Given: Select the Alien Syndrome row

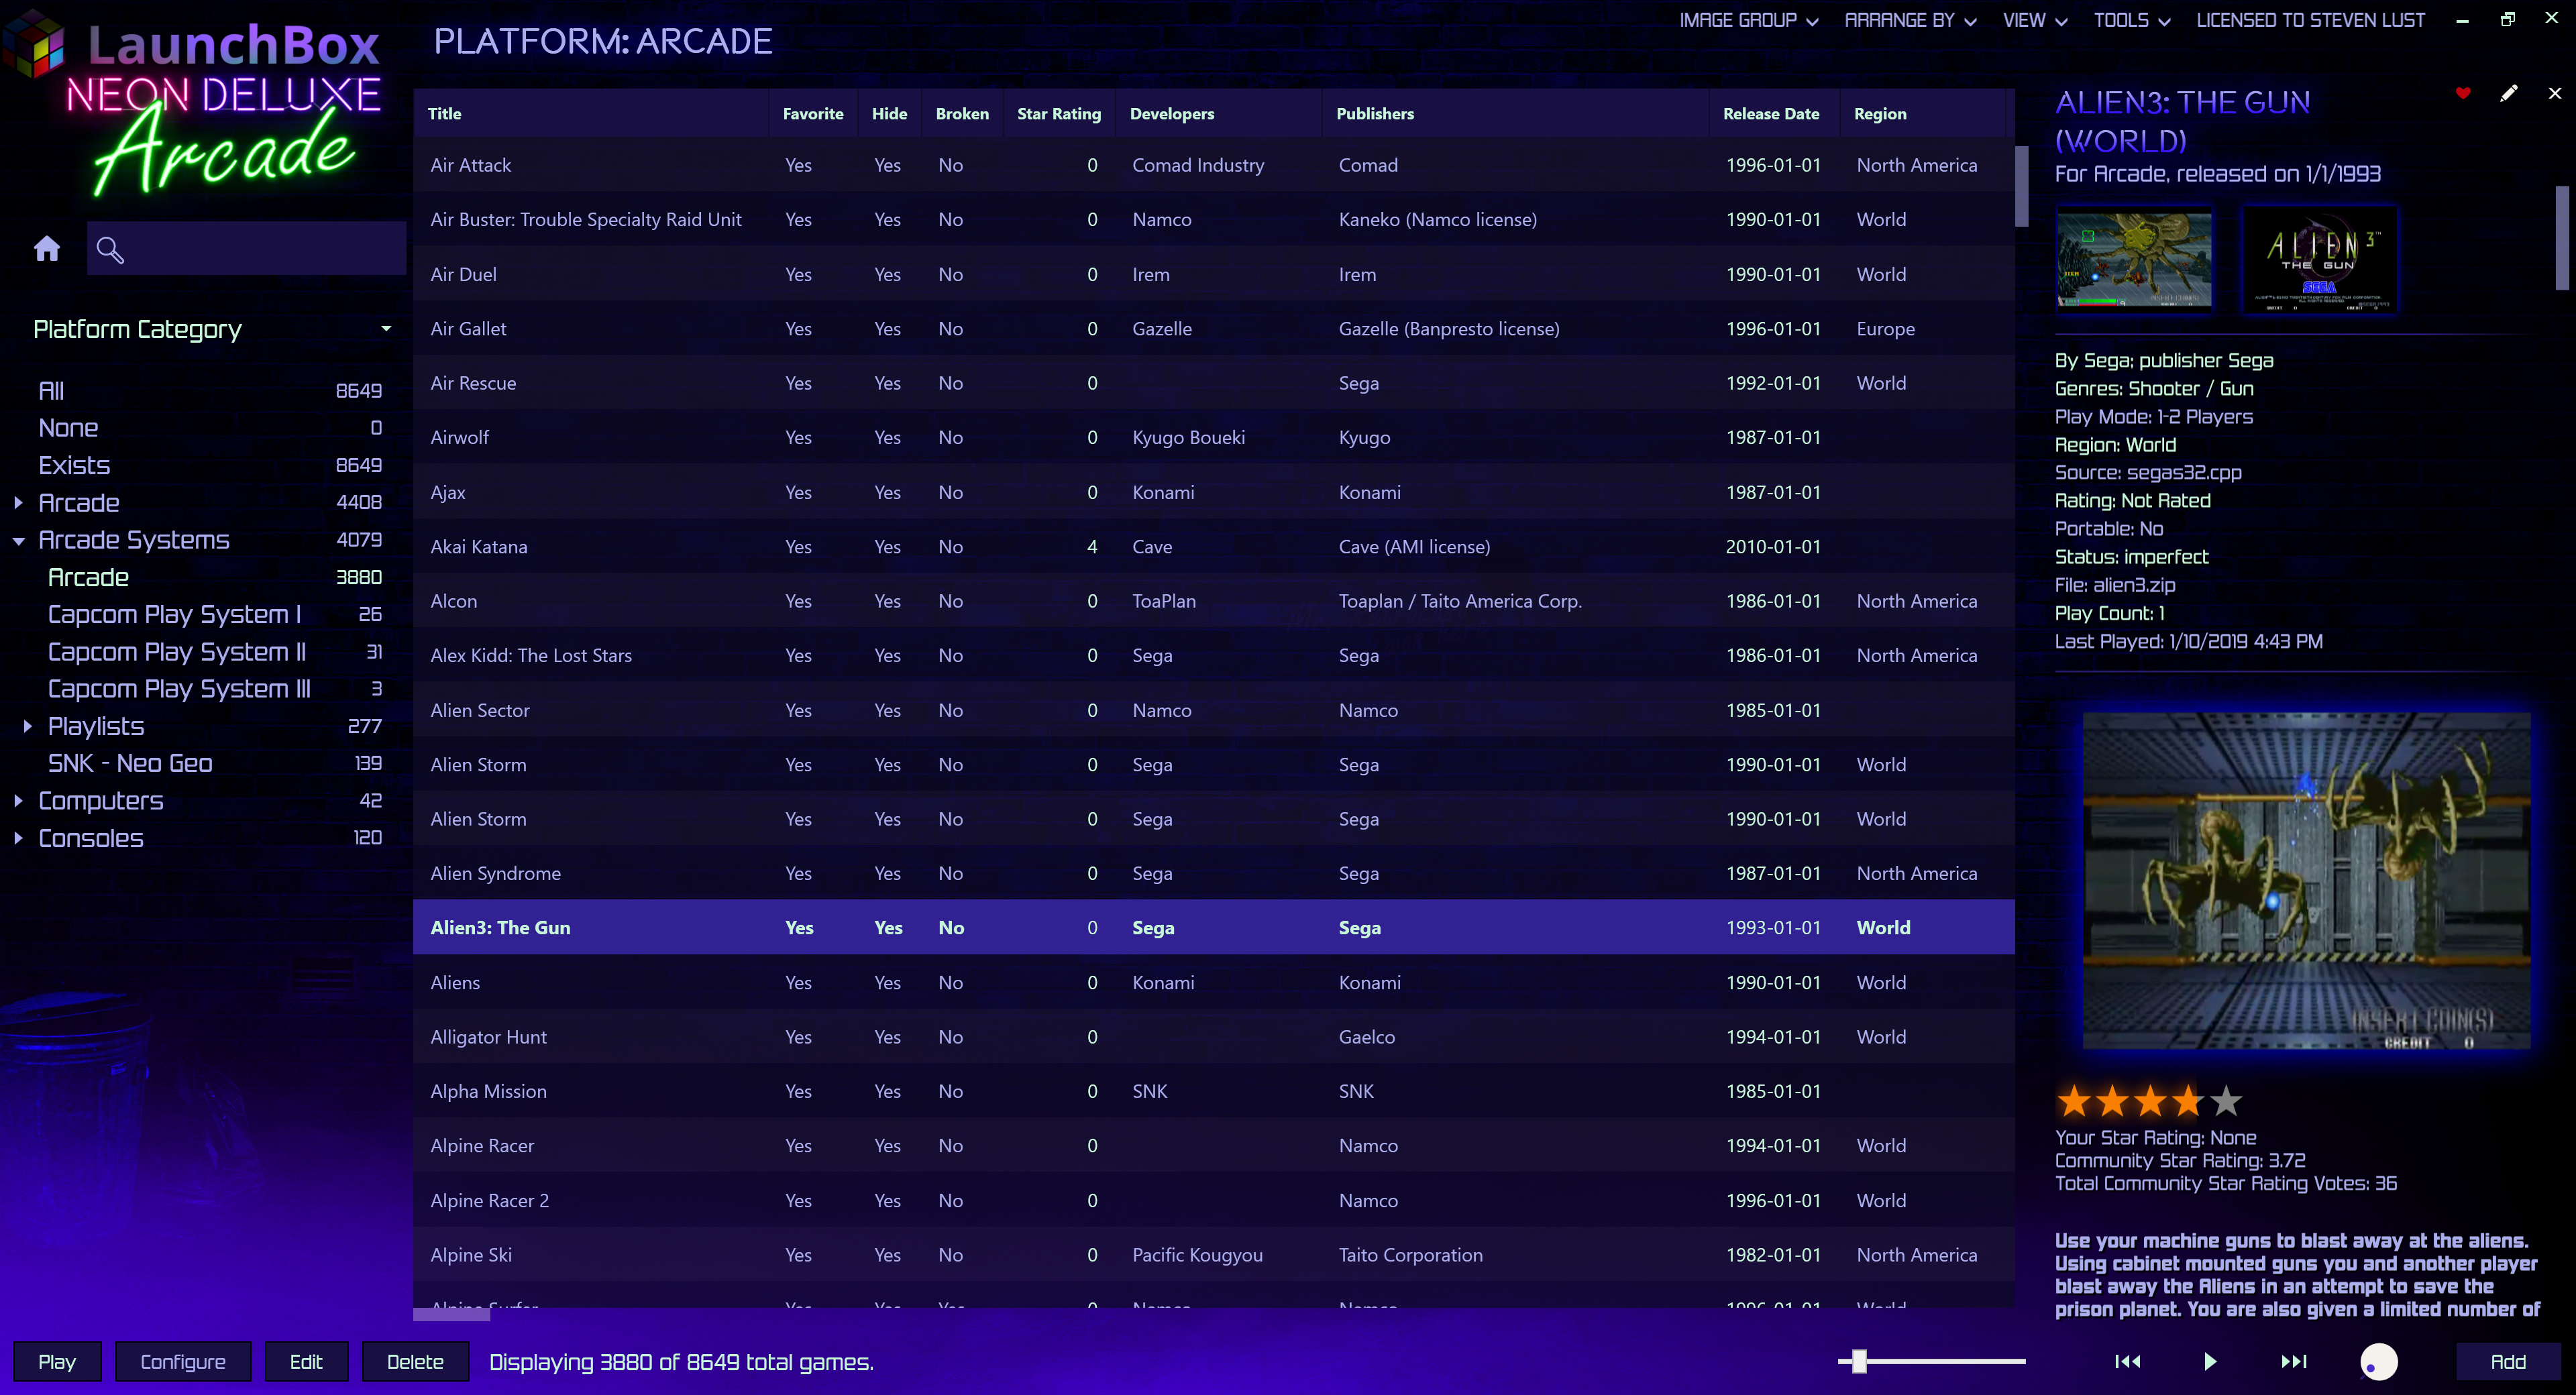Looking at the screenshot, I should click(1213, 873).
